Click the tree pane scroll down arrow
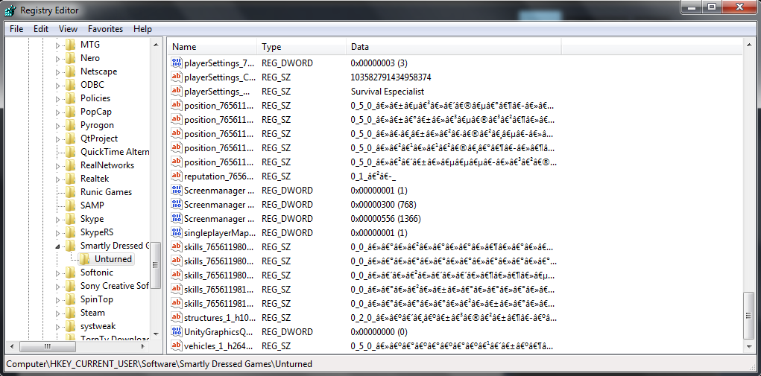This screenshot has width=761, height=376. (x=156, y=334)
